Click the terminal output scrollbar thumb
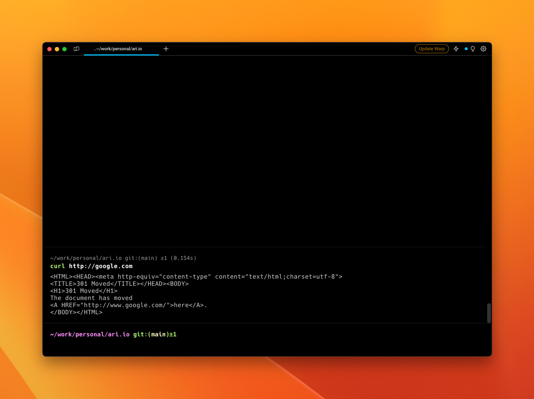Viewport: 534px width, 399px height. (x=489, y=313)
